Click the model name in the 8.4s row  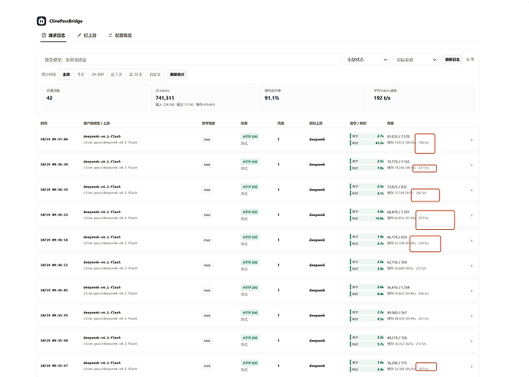click(x=102, y=287)
